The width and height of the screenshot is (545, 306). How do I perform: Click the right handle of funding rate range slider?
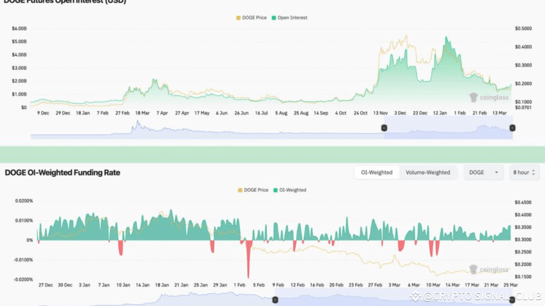click(x=513, y=300)
